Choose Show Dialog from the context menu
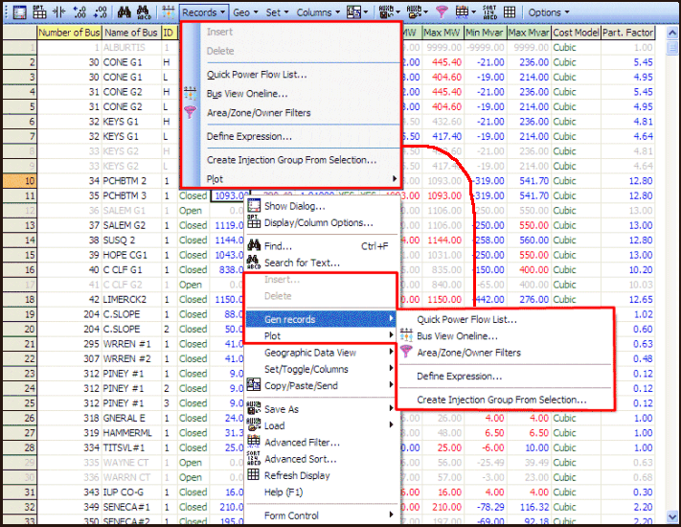 tap(294, 206)
